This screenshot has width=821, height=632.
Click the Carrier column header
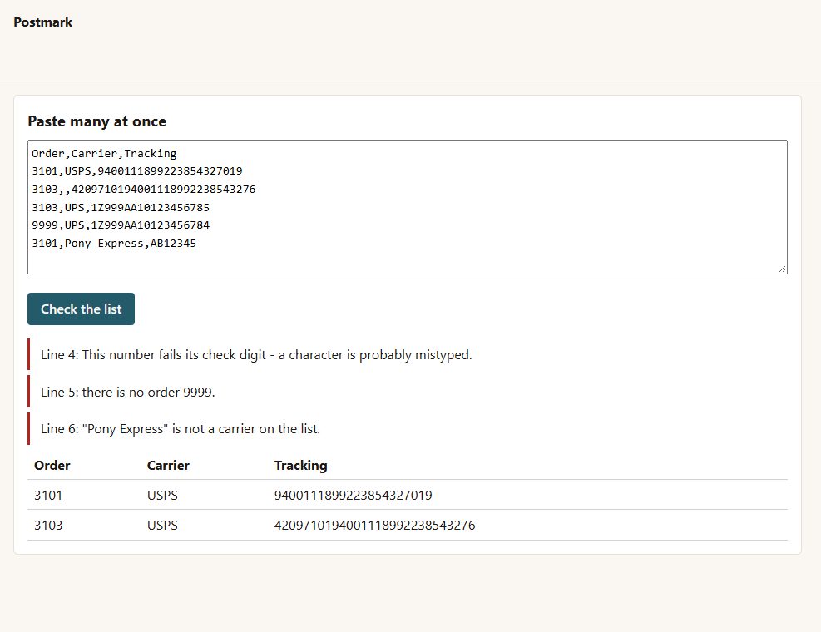168,466
